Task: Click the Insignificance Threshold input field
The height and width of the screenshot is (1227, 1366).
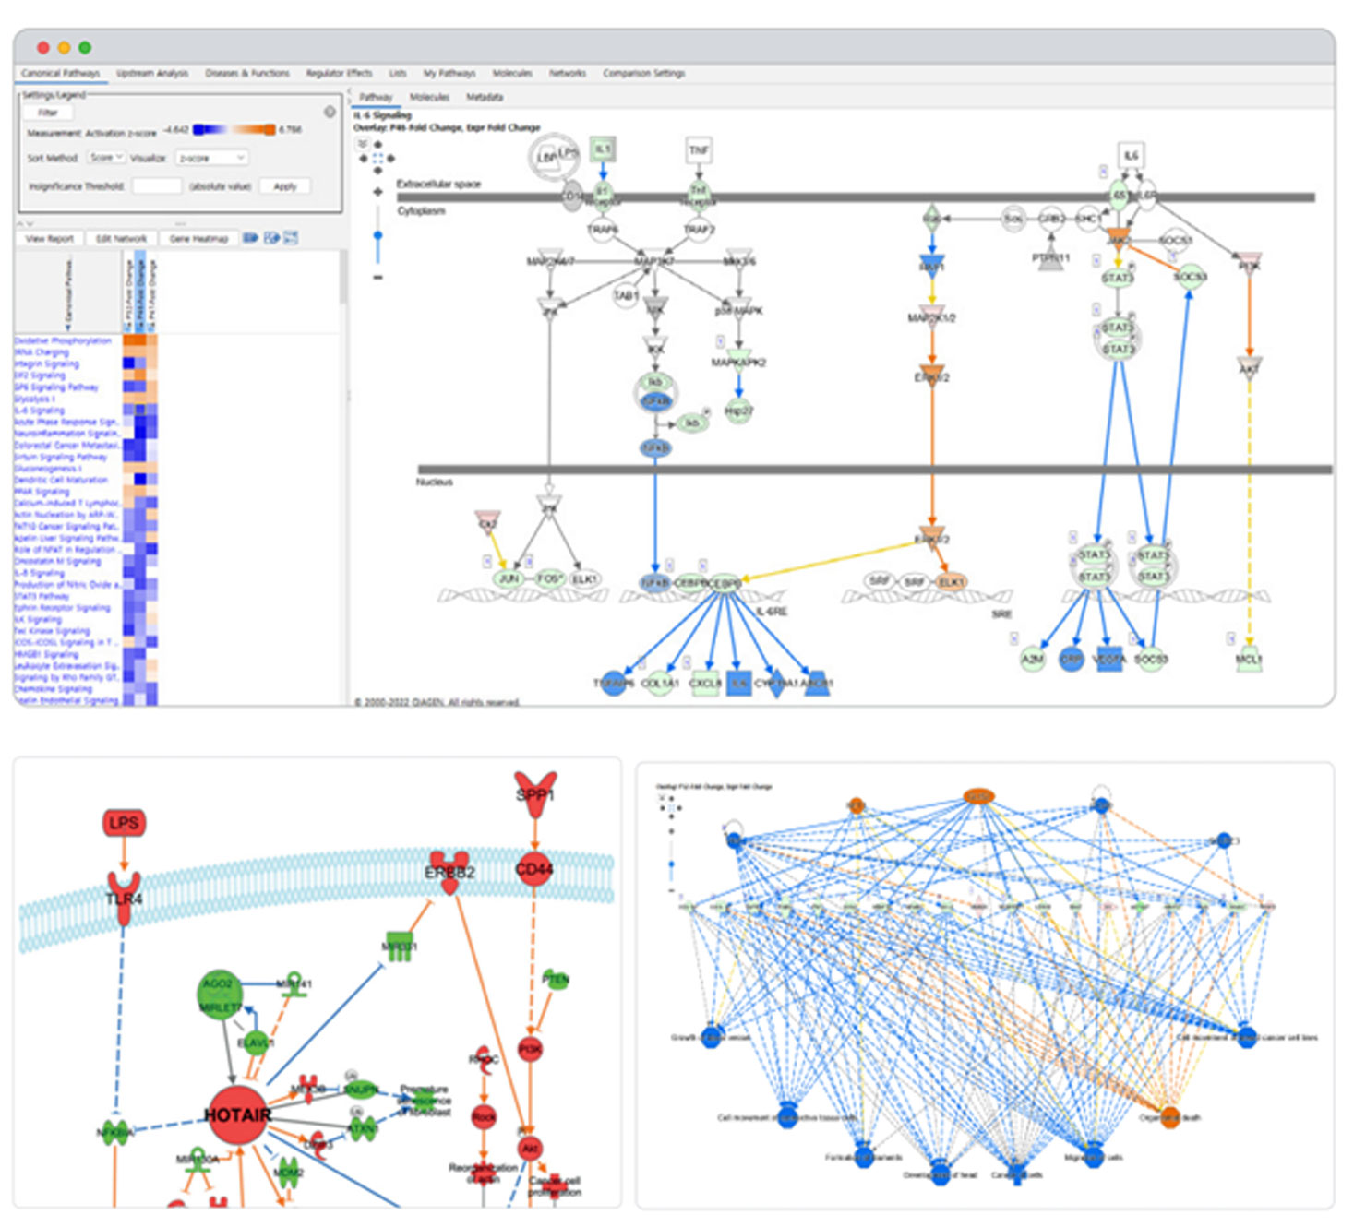Action: pyautogui.click(x=156, y=186)
